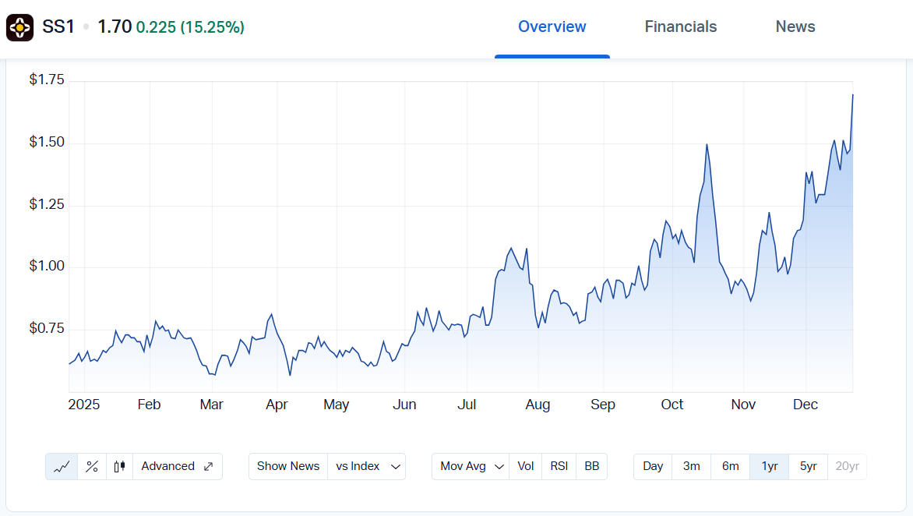Turn on BB Bollinger Bands
Screen dimensions: 913x516
point(592,467)
